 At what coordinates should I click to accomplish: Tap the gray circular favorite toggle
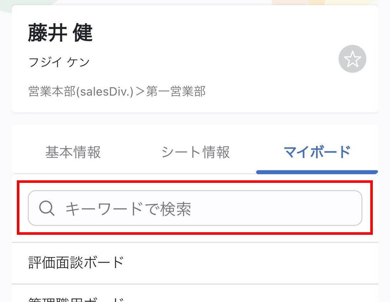tap(352, 59)
